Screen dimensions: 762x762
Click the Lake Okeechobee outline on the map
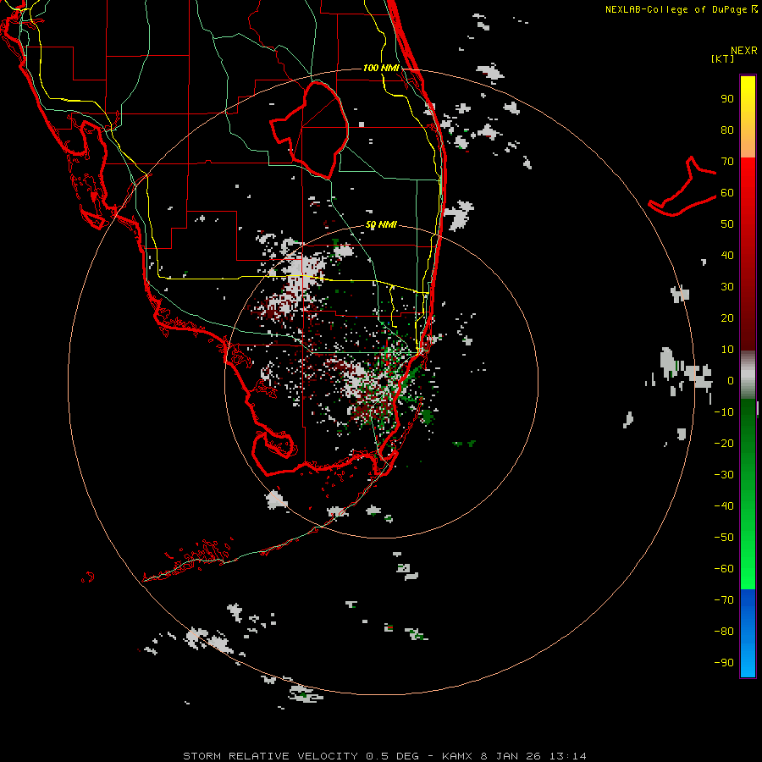point(310,129)
